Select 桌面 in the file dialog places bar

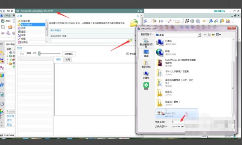click(146, 53)
